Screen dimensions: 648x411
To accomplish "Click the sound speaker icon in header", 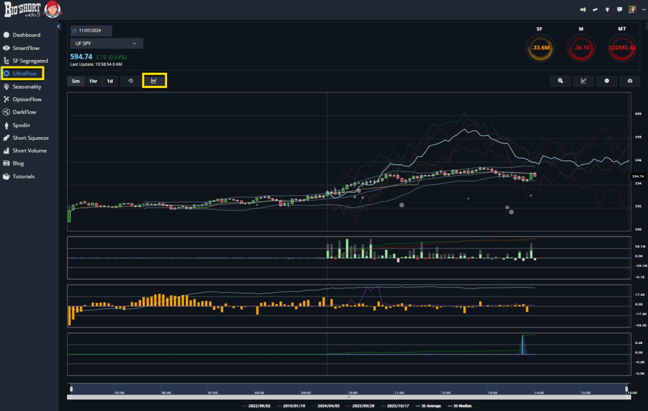I will [x=582, y=9].
